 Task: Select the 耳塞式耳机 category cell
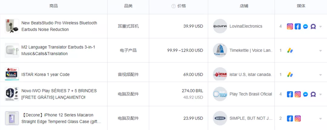[128, 26]
